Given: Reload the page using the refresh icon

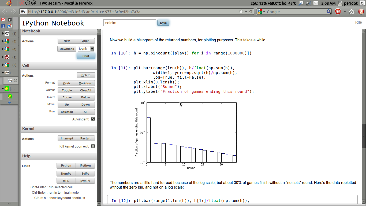Looking at the screenshot, I should pyautogui.click(x=251, y=12).
